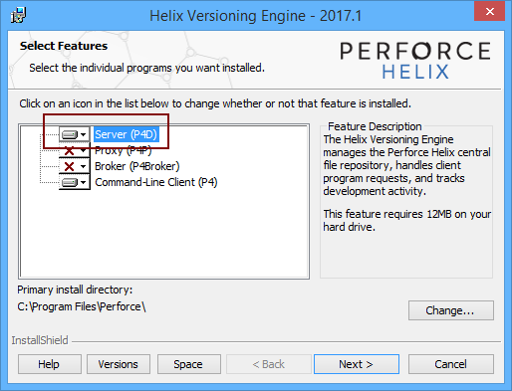
Task: Select the Command-Line Client (P4) feature label
Action: click(156, 182)
